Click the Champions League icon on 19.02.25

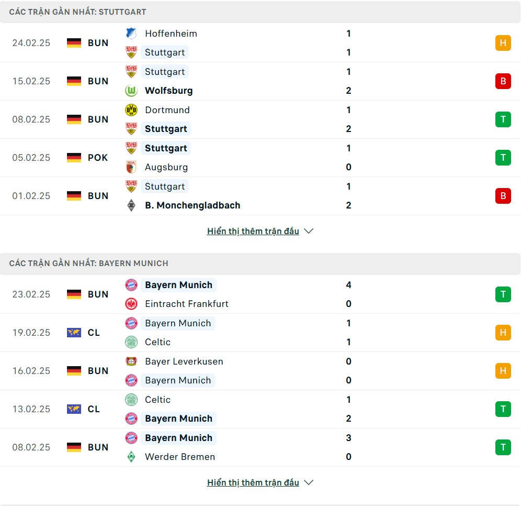pos(74,333)
